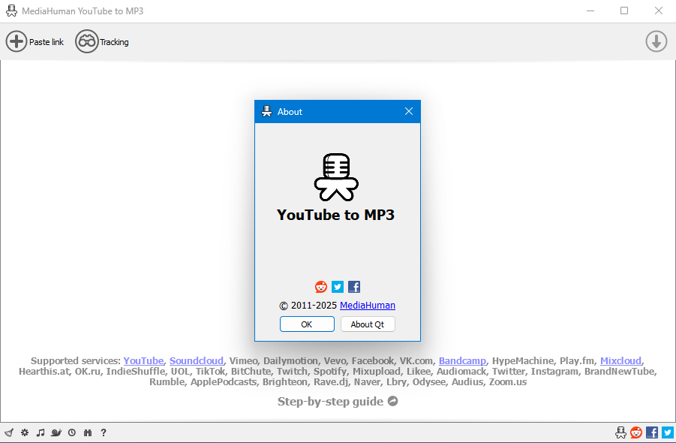Open the Bandcamp supported service link

pos(462,360)
